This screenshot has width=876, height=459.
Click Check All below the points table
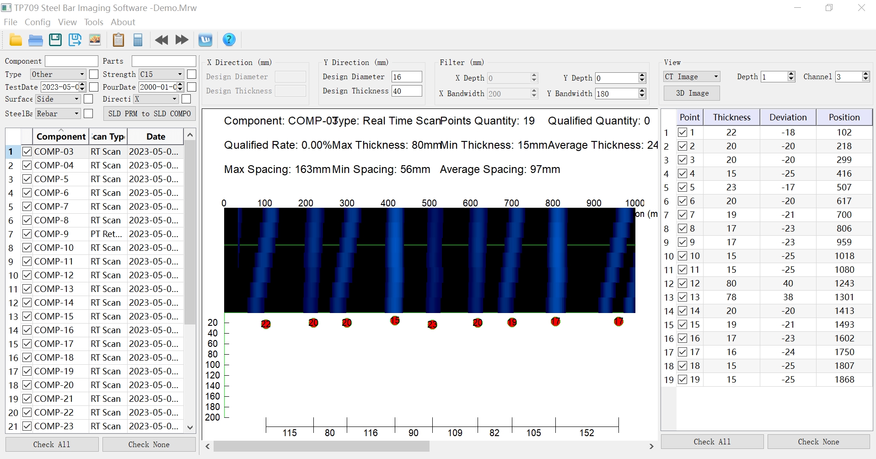[712, 442]
